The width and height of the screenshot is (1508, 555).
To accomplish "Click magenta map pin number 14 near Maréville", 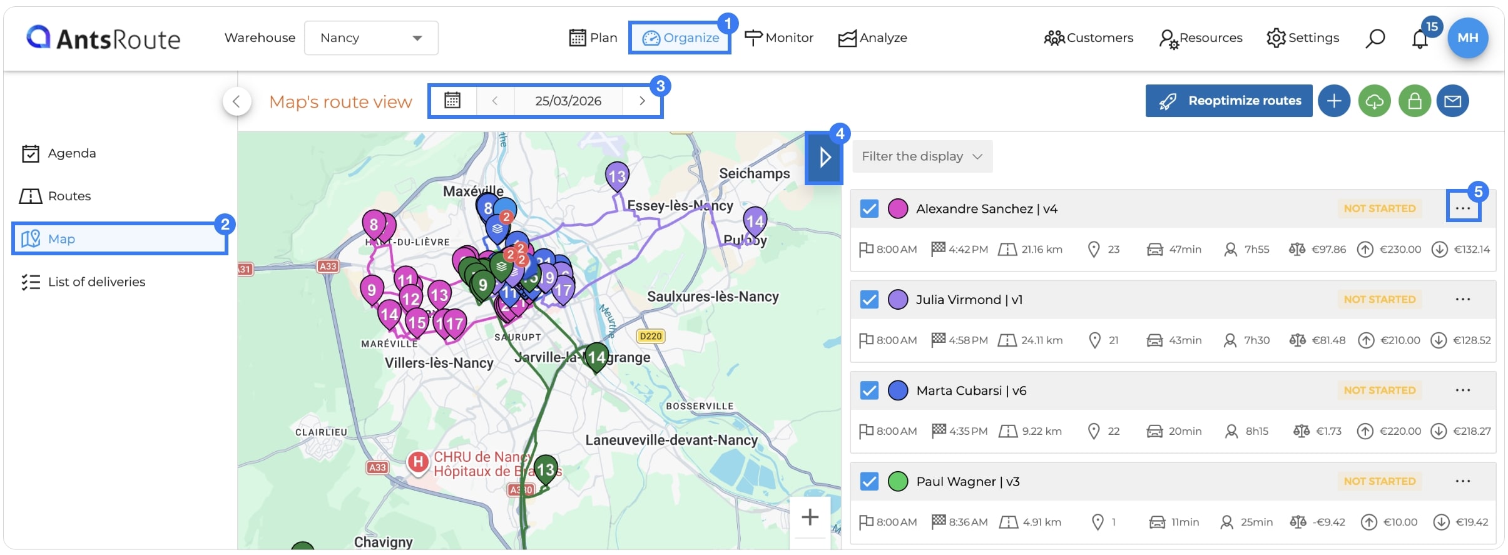I will coord(389,315).
